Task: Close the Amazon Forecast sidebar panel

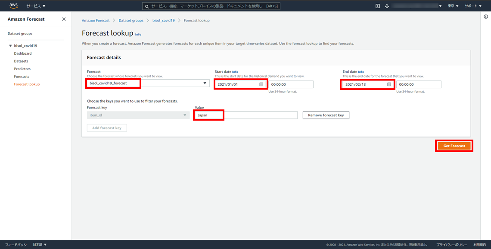Action: pyautogui.click(x=64, y=19)
